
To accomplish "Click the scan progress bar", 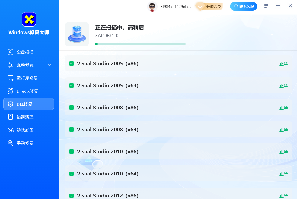I will 140,44.
